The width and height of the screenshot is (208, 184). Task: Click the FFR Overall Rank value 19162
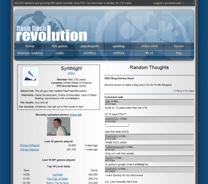(x=82, y=86)
